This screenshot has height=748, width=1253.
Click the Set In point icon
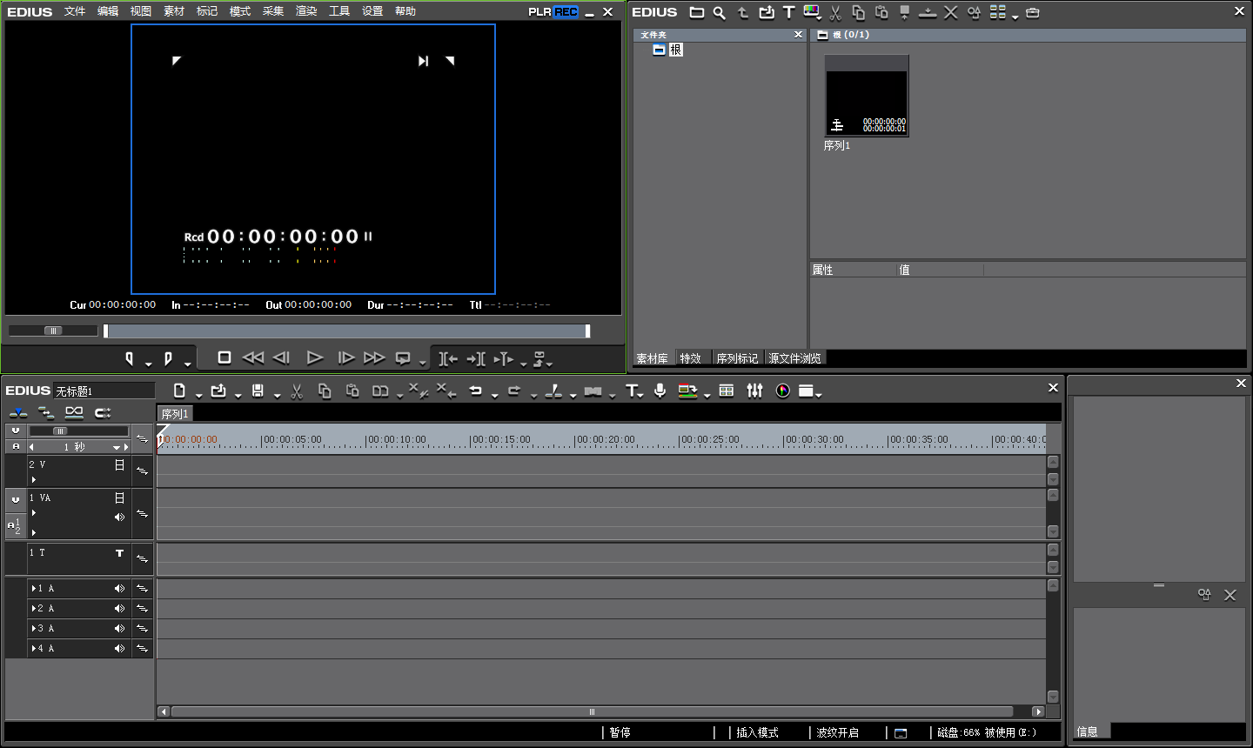tap(130, 358)
